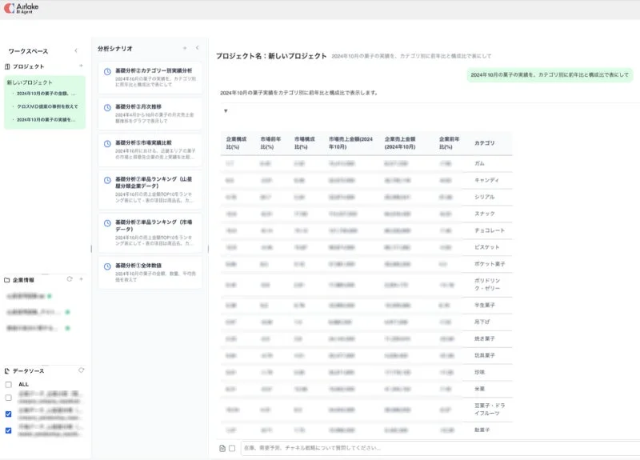This screenshot has width=640, height=460.
Task: Toggle the ALL data source checkbox
Action: coord(9,385)
